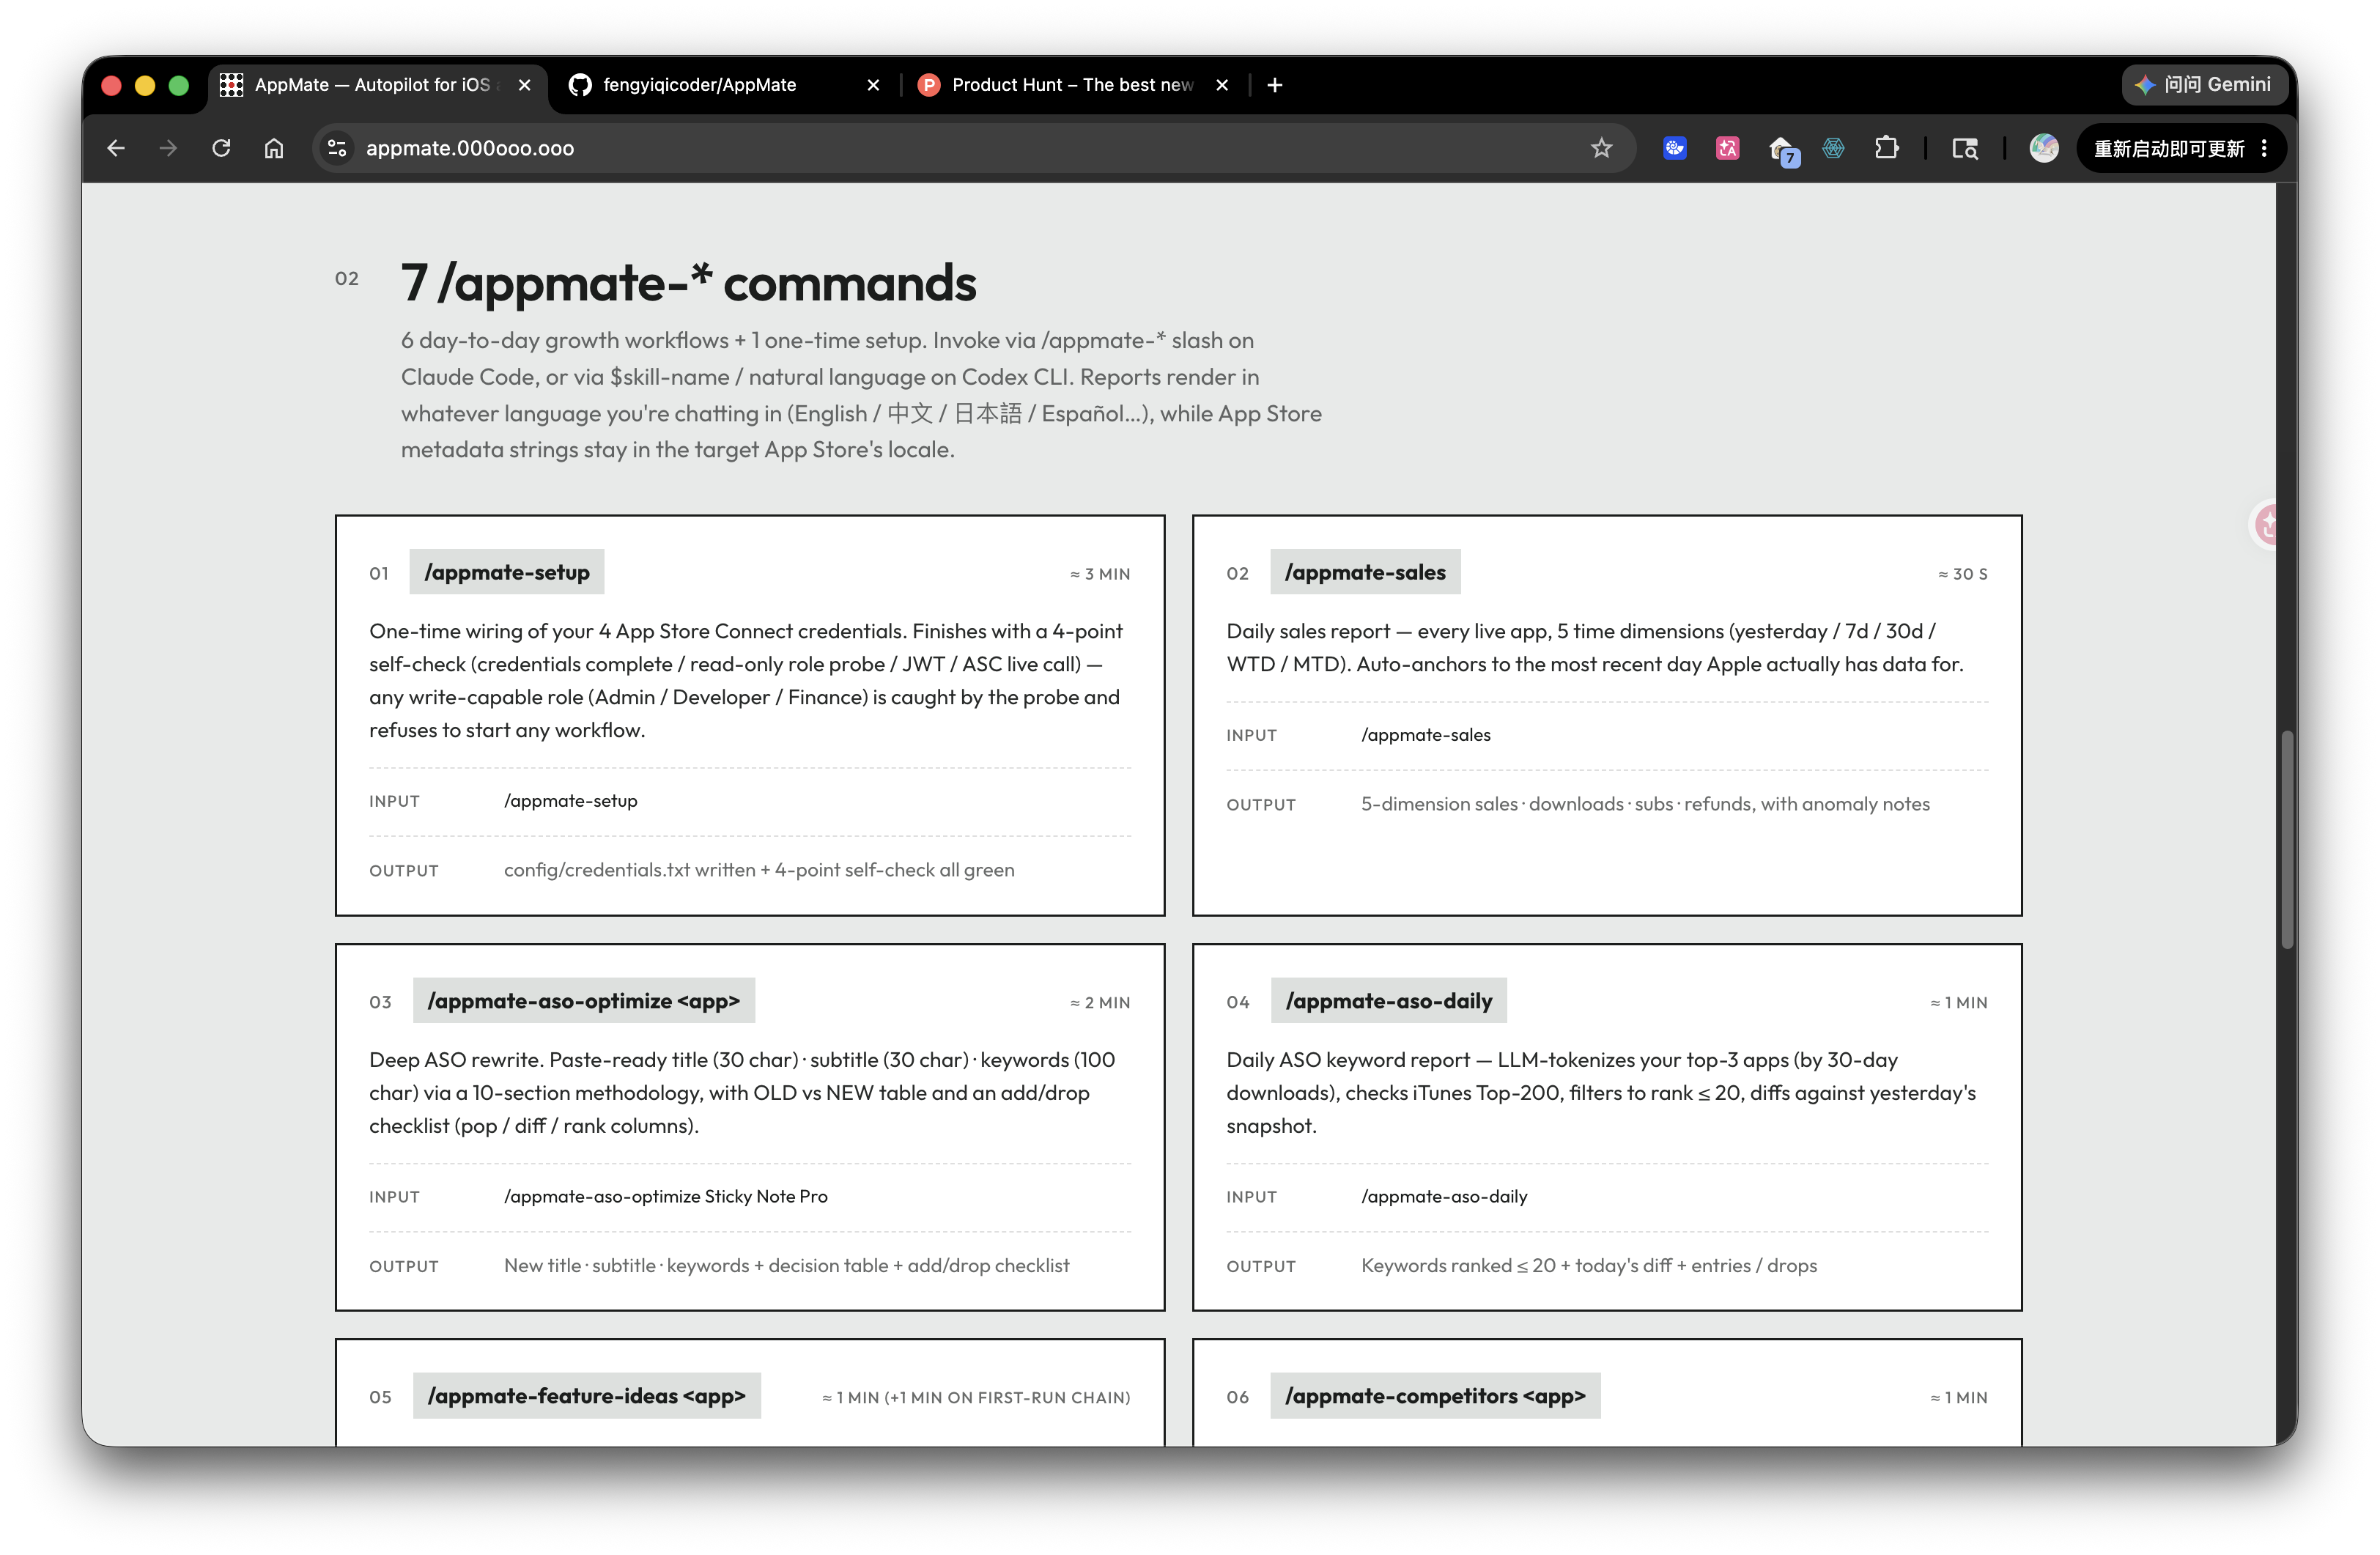Click the input value '/appmate-aso-daily'

point(1444,1196)
